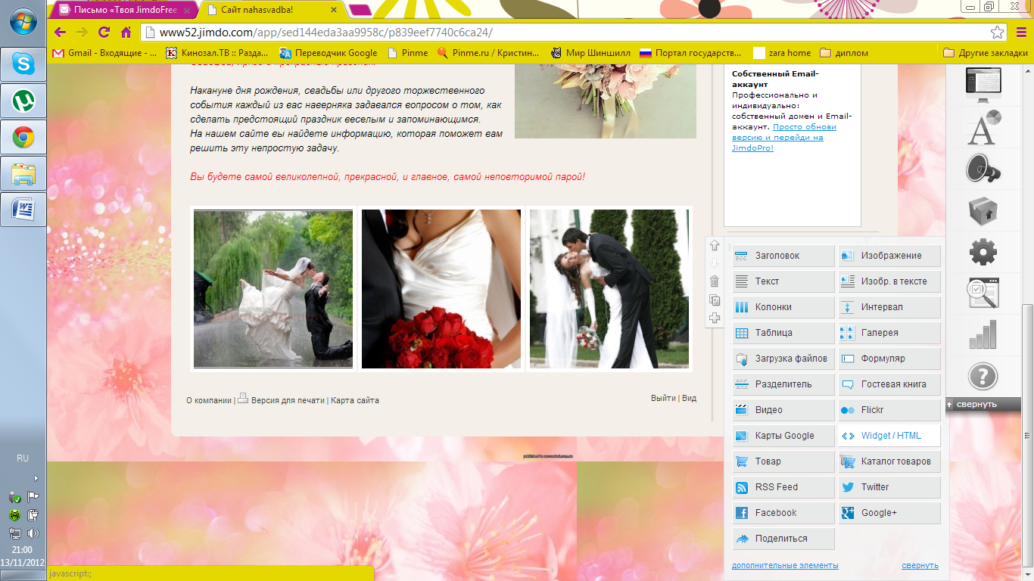Viewport: 1034px width, 581px height.
Task: Select the Widget / HTML element
Action: tap(889, 436)
